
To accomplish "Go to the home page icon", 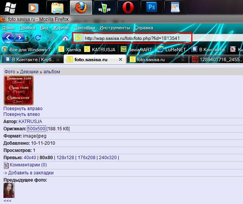I will coord(65,38).
